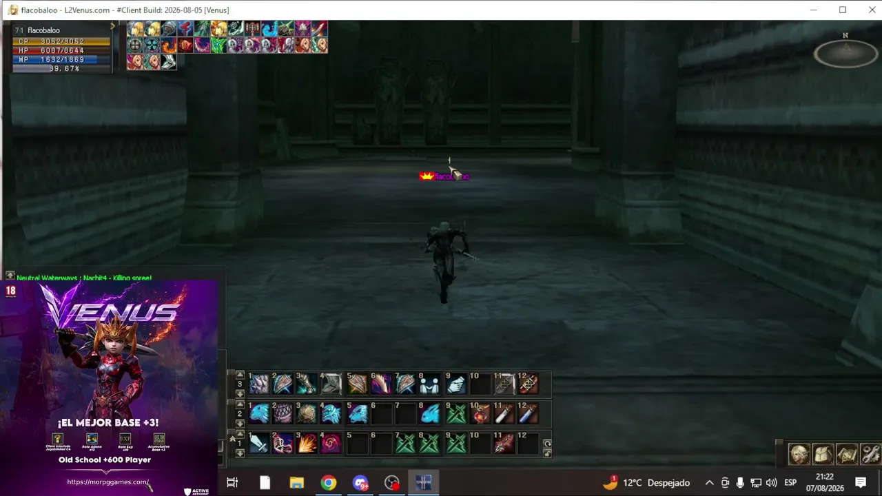Show hidden system tray icons
This screenshot has width=882, height=496.
[709, 483]
